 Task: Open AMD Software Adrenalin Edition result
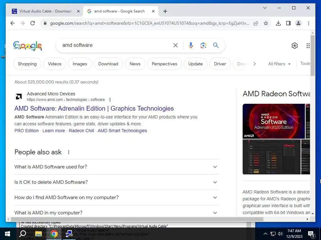(x=94, y=108)
